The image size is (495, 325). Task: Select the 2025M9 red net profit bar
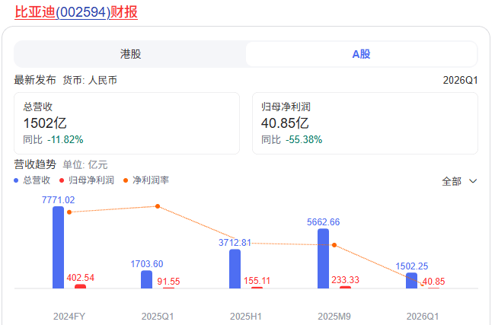tap(346, 287)
